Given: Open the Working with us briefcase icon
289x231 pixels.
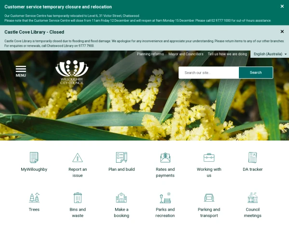Looking at the screenshot, I should point(209,157).
